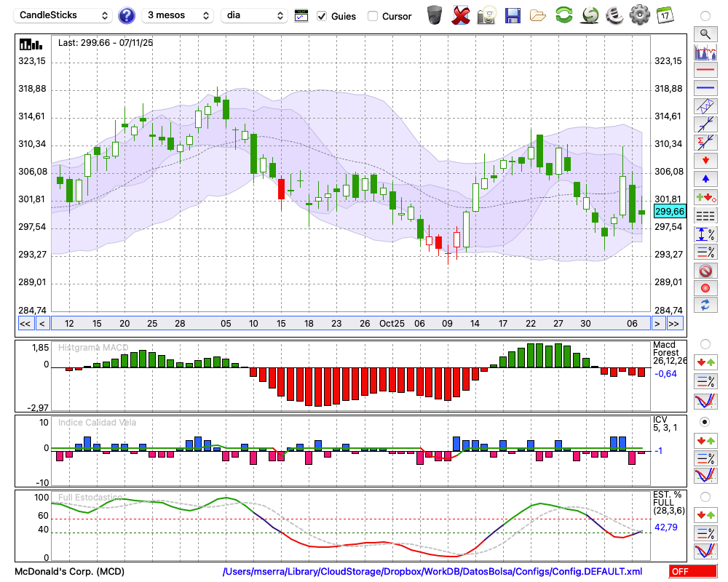Click the << scroll-to-start button on timeline
The height and width of the screenshot is (582, 728).
pos(25,324)
